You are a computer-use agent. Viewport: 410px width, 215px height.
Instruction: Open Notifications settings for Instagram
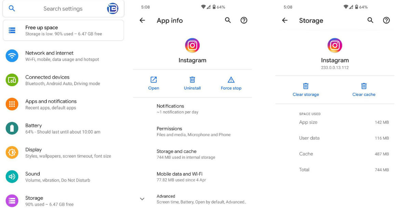click(x=192, y=109)
